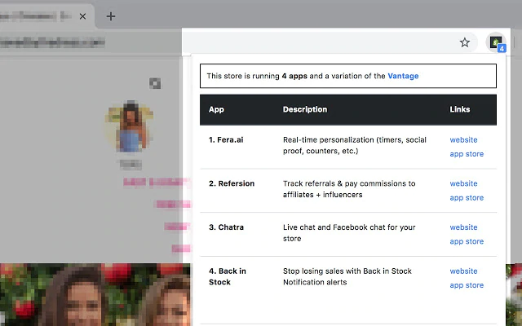The image size is (522, 326).
Task: Click the browser address bar
Action: [x=90, y=42]
